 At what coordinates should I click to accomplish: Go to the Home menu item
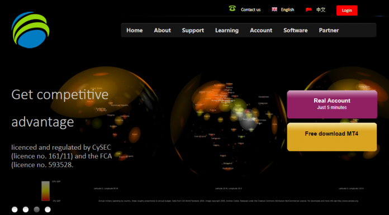[x=135, y=30]
